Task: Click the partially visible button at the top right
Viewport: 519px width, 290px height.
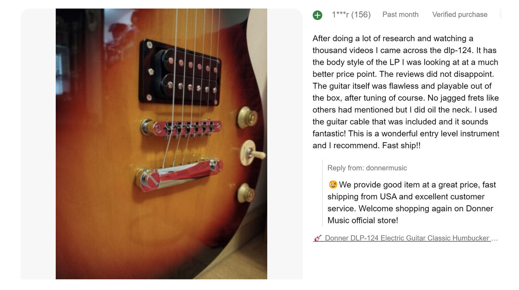Action: [500, 14]
